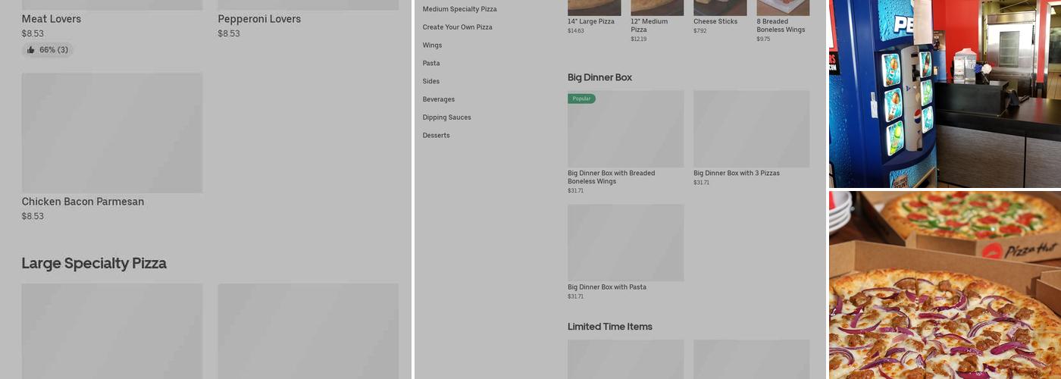
Task: Select the Pasta category in sidebar
Action: click(431, 64)
